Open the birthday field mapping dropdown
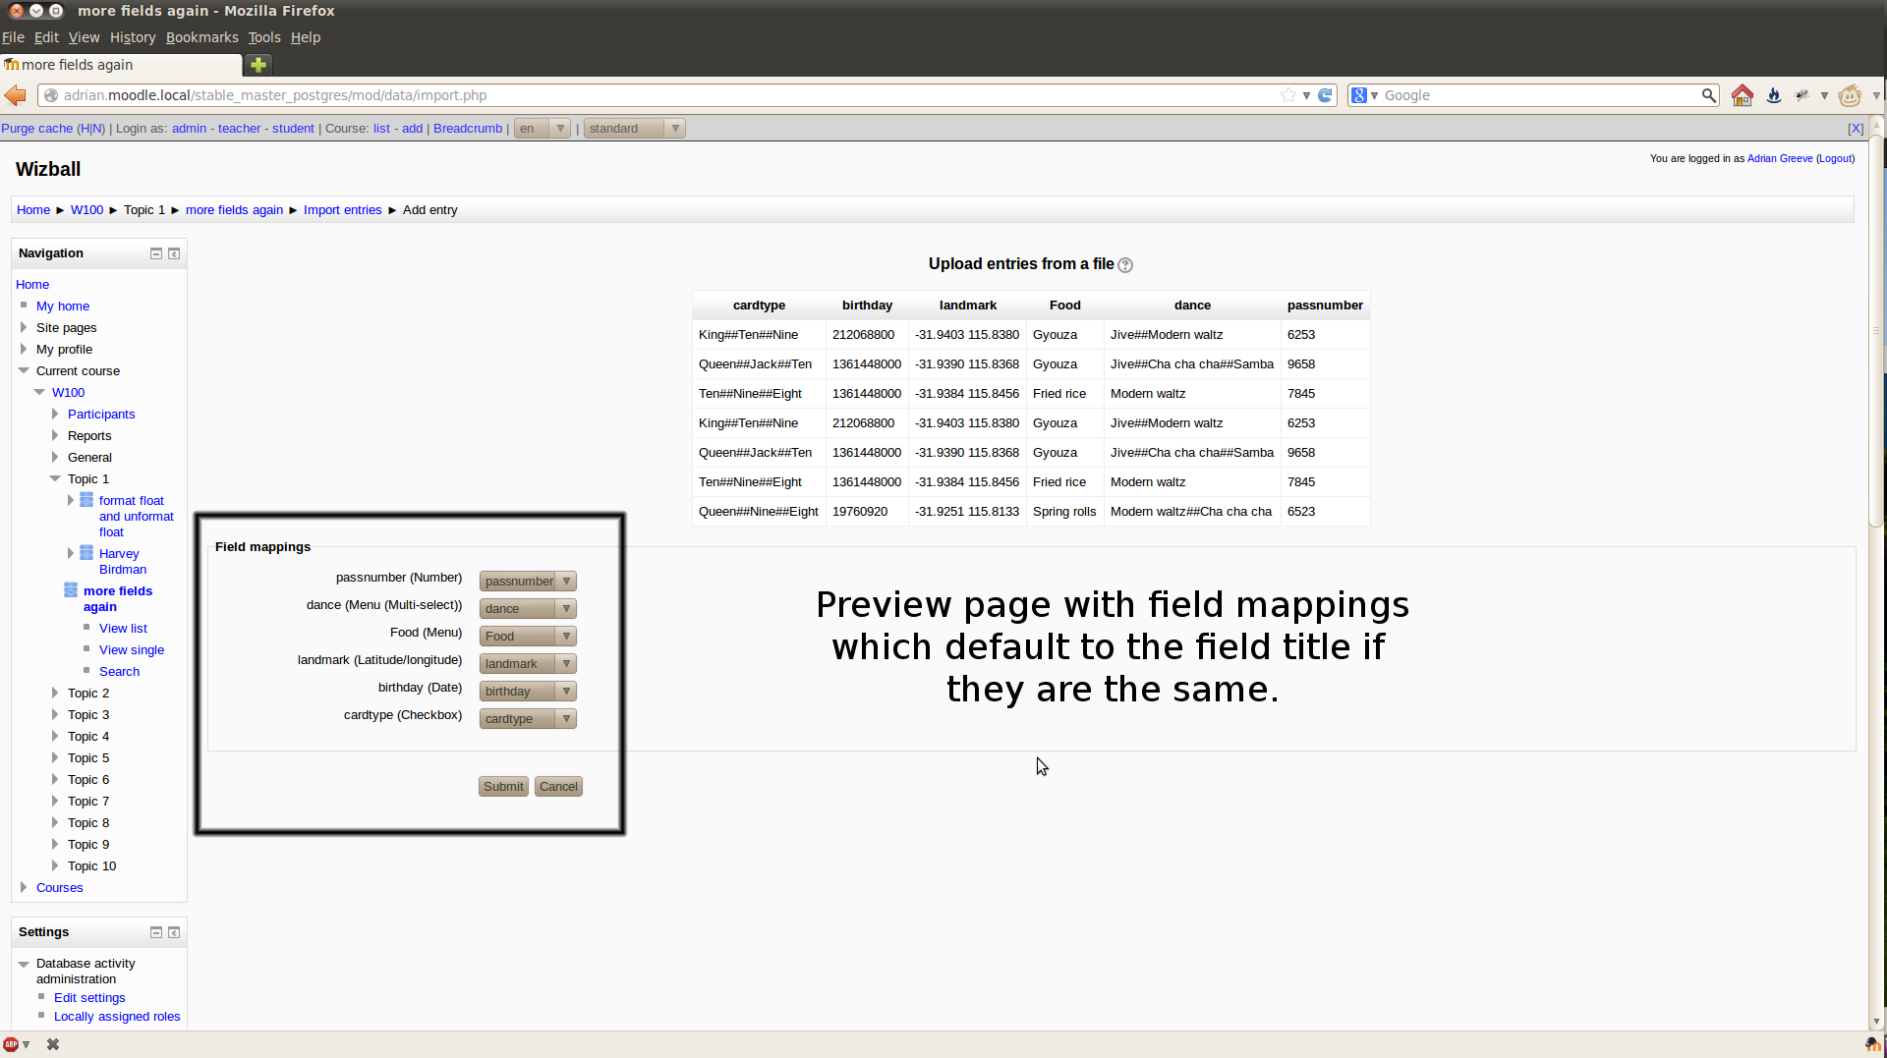The height and width of the screenshot is (1058, 1887). pos(528,692)
